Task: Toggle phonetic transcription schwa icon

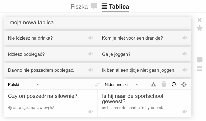Action: 174,84
